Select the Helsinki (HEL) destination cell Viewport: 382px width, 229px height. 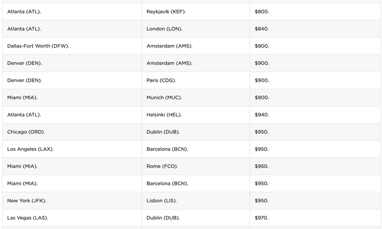pos(164,115)
